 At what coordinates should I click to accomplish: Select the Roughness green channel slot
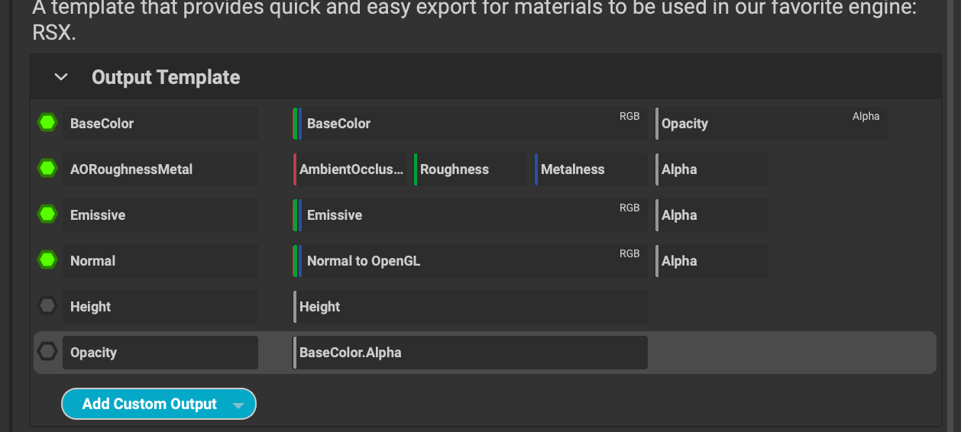(x=470, y=169)
